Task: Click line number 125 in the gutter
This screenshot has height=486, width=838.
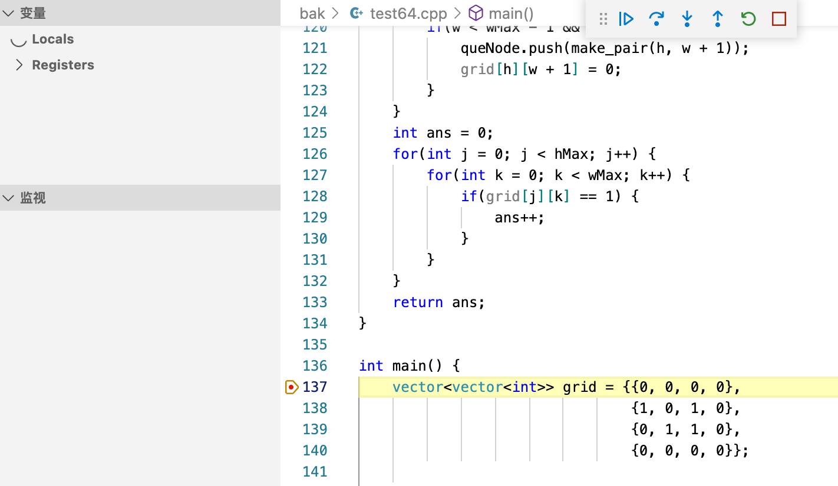Action: coord(315,132)
